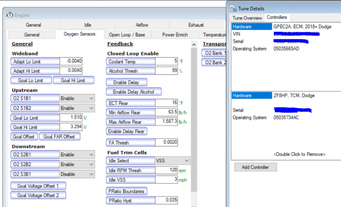341x207 pixels.
Task: Click the Tune Details window icon
Action: (x=233, y=9)
